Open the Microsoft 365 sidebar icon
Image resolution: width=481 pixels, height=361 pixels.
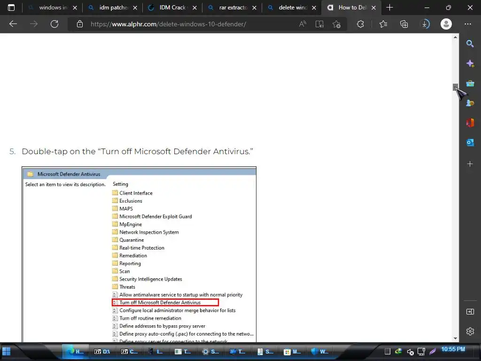pyautogui.click(x=470, y=123)
